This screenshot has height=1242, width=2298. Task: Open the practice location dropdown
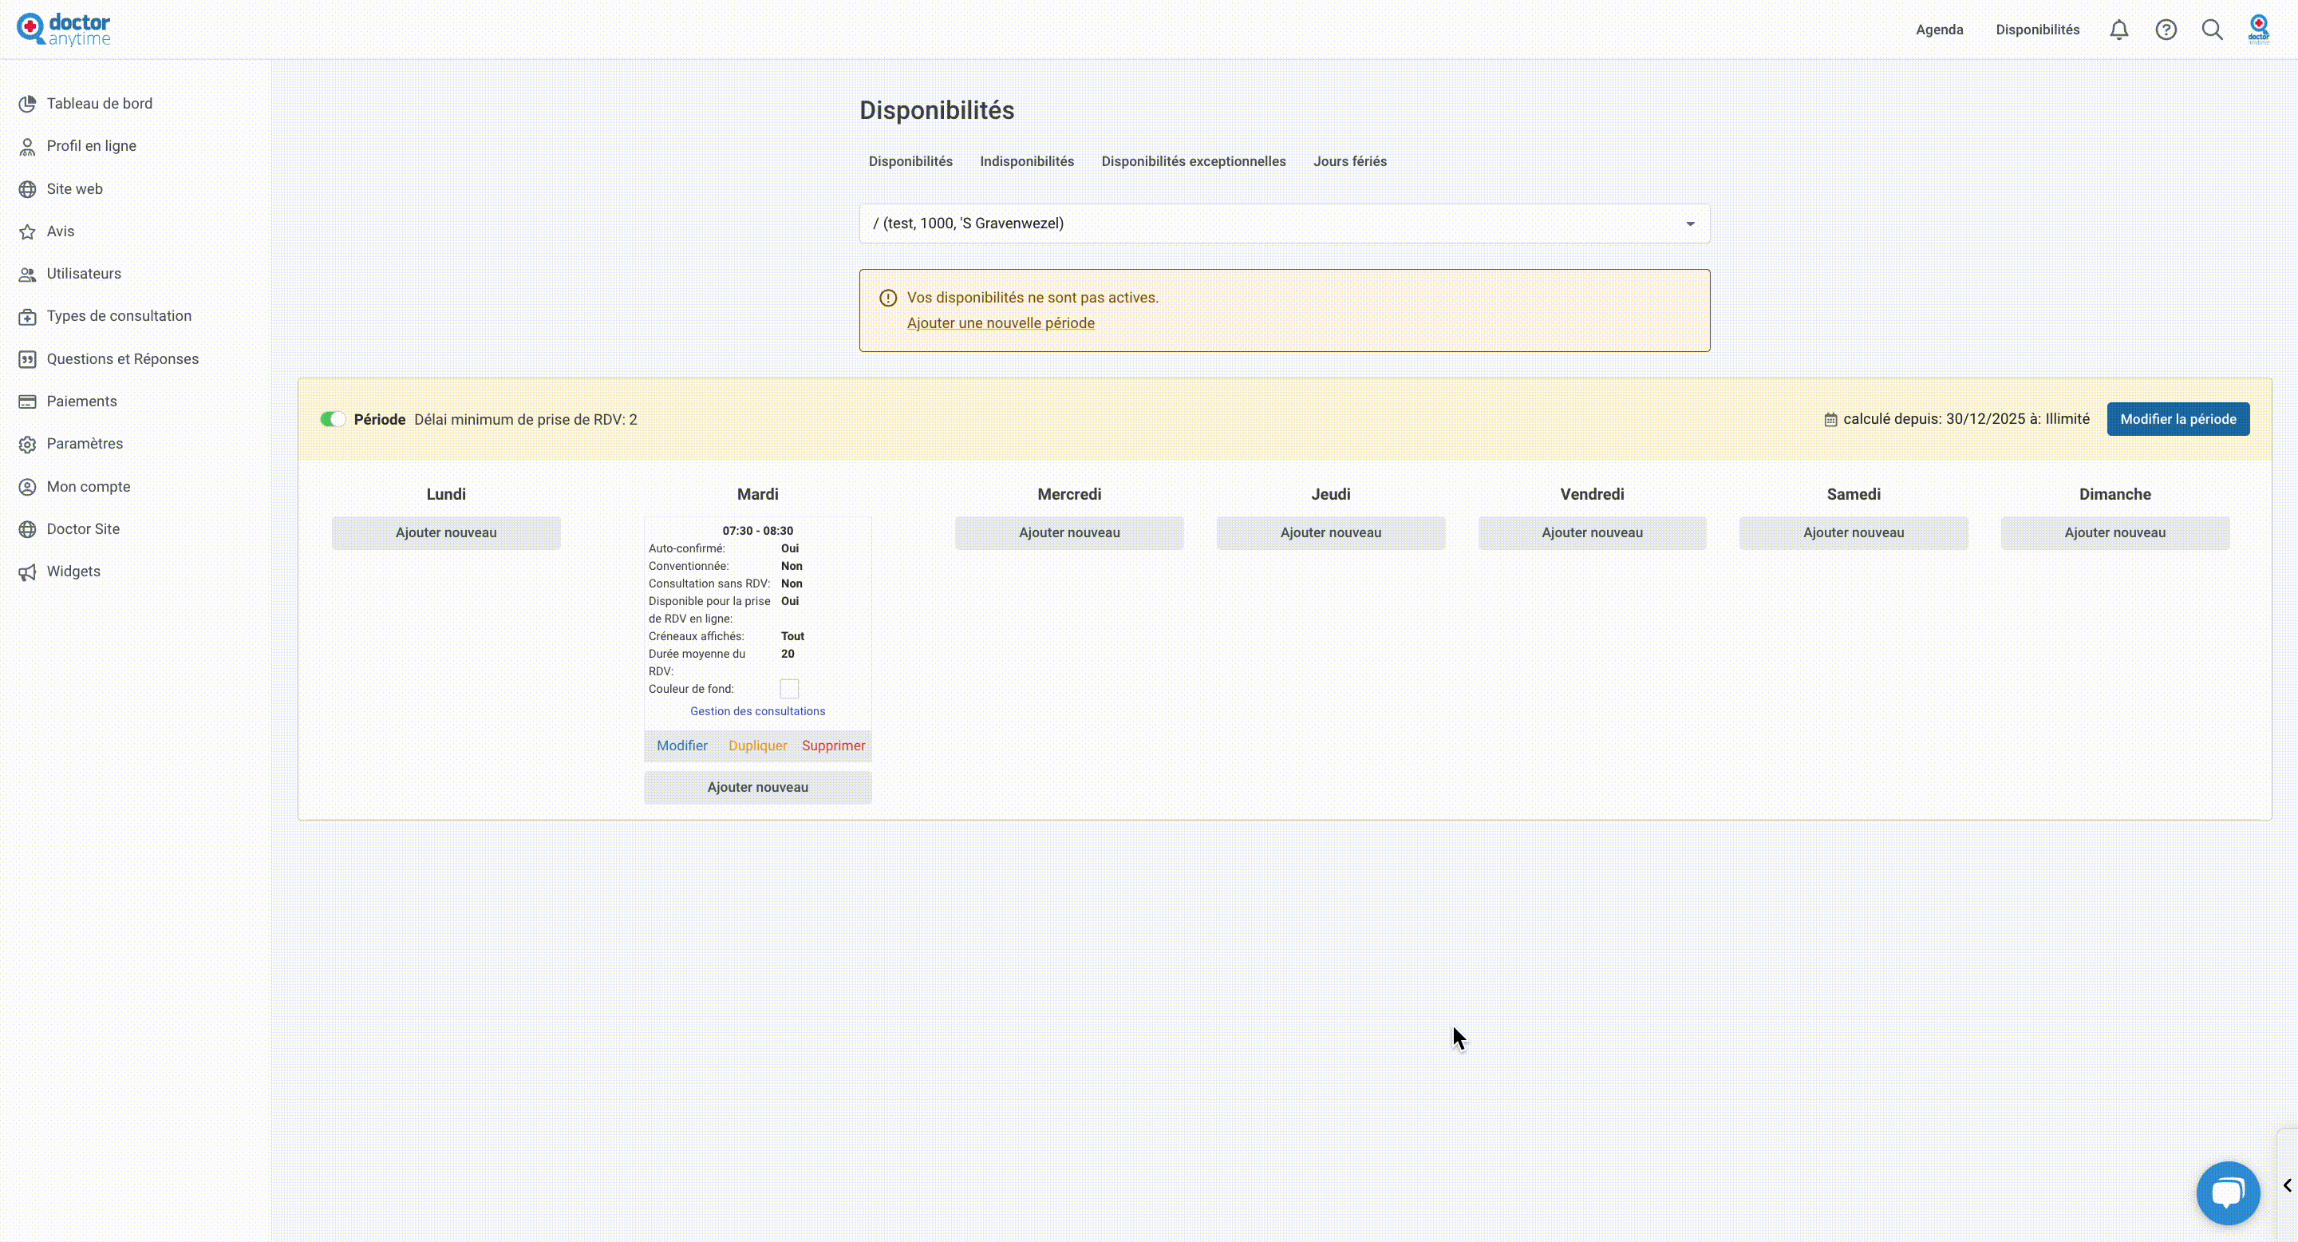(x=1285, y=223)
